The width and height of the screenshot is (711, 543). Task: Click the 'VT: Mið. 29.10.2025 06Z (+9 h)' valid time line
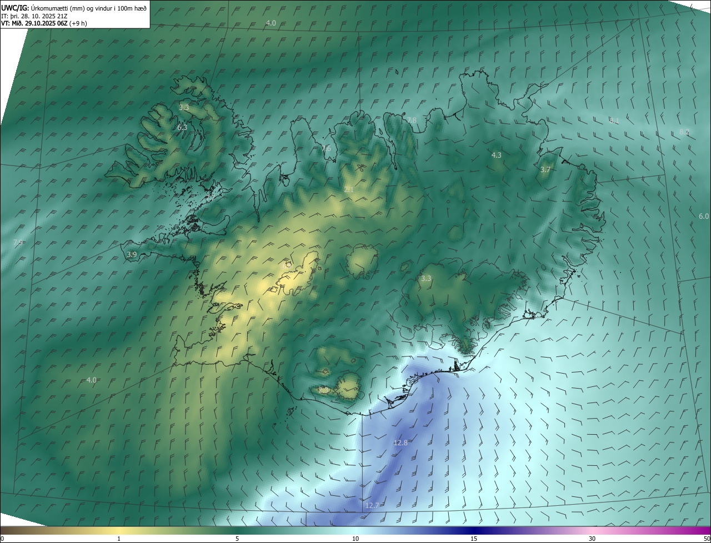[44, 23]
